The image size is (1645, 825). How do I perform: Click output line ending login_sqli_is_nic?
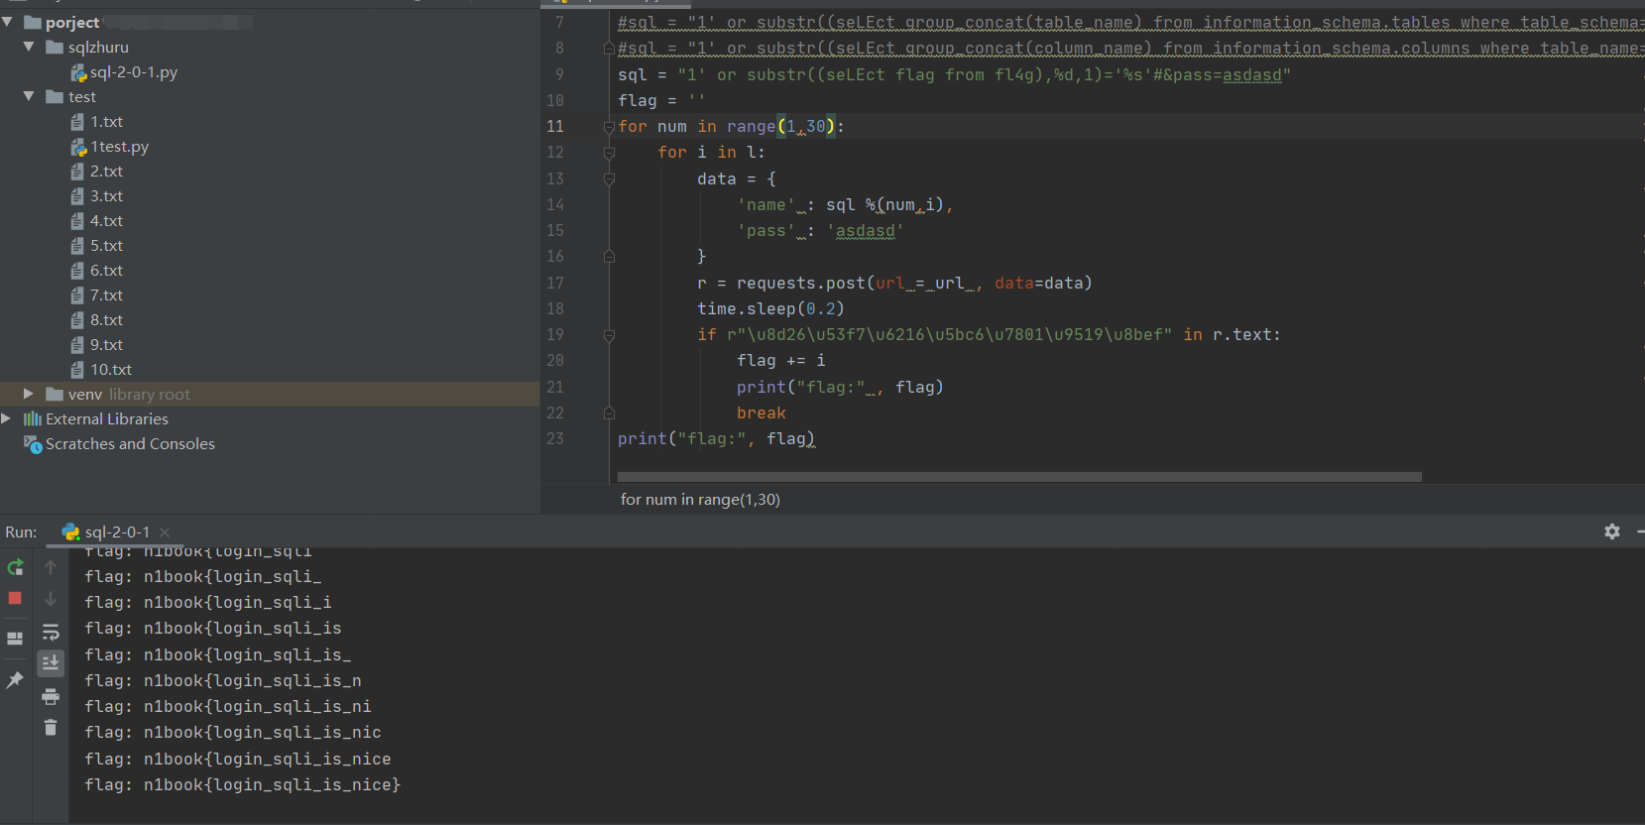(233, 732)
